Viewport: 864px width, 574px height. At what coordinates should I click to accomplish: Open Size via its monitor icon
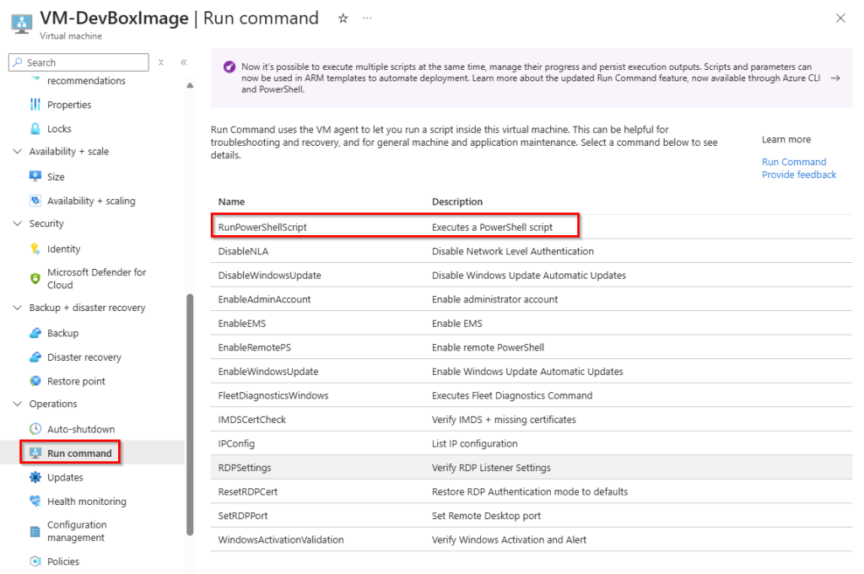(x=35, y=177)
